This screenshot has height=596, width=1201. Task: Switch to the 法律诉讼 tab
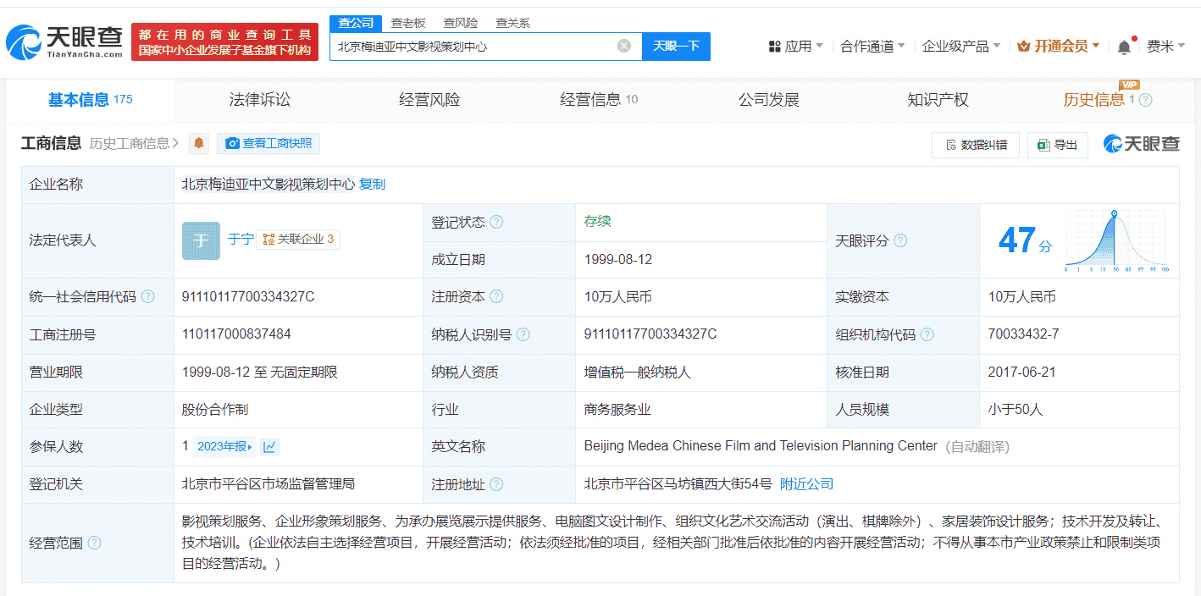click(x=260, y=99)
